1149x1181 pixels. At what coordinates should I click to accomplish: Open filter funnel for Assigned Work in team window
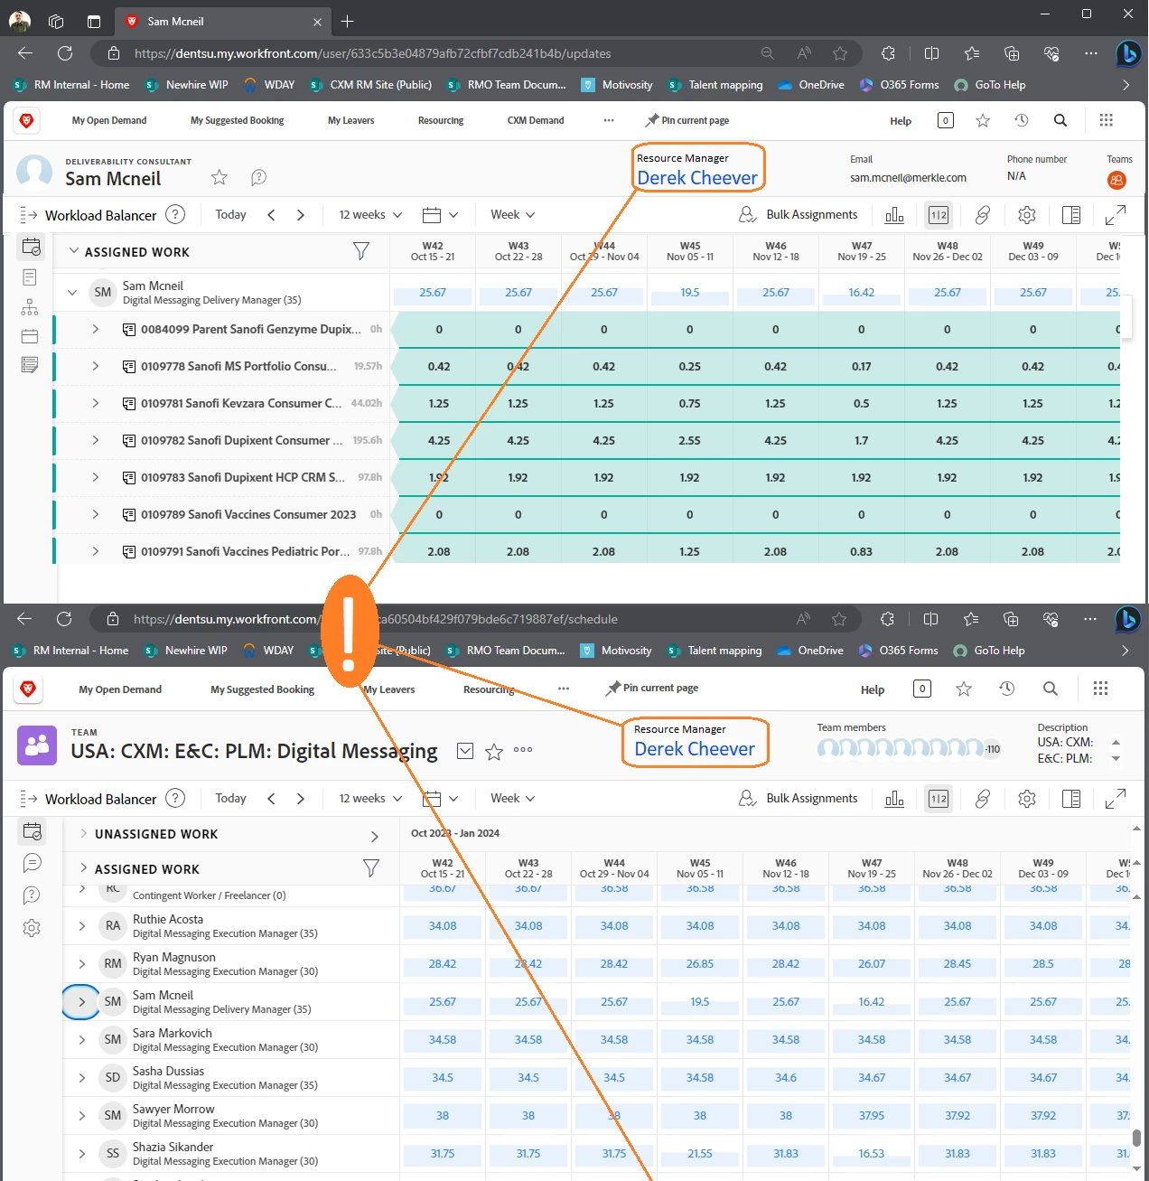pos(371,868)
